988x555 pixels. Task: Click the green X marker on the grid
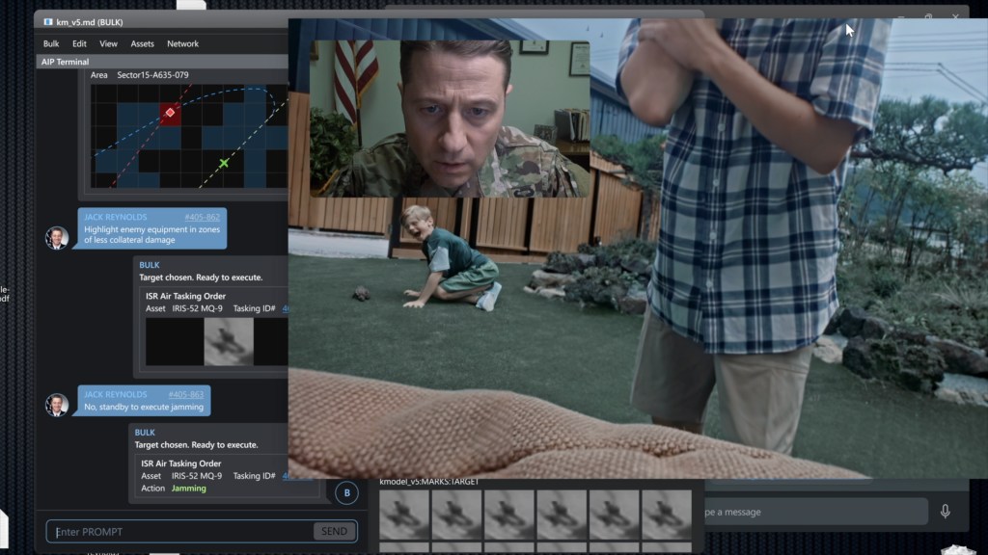224,164
